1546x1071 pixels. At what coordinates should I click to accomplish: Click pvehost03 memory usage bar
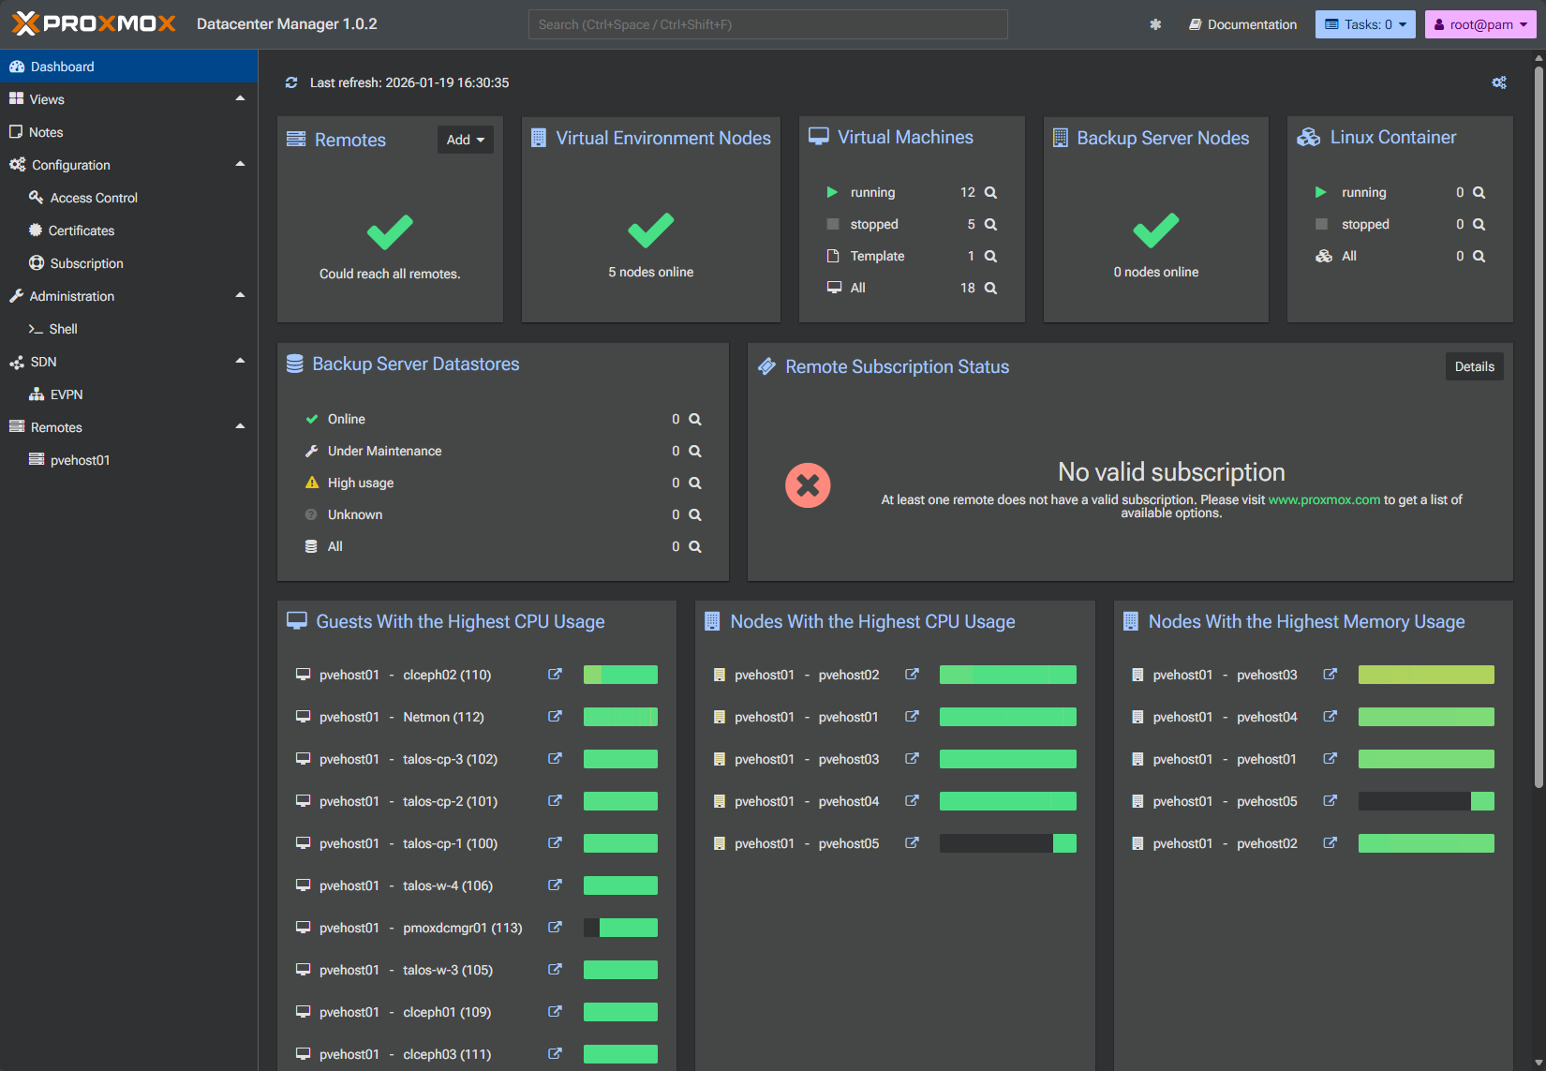(1426, 675)
